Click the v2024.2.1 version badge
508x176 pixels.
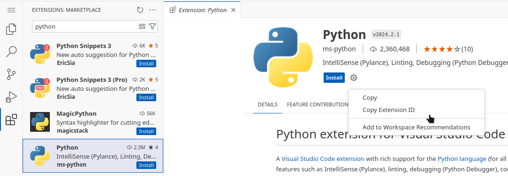click(x=386, y=35)
